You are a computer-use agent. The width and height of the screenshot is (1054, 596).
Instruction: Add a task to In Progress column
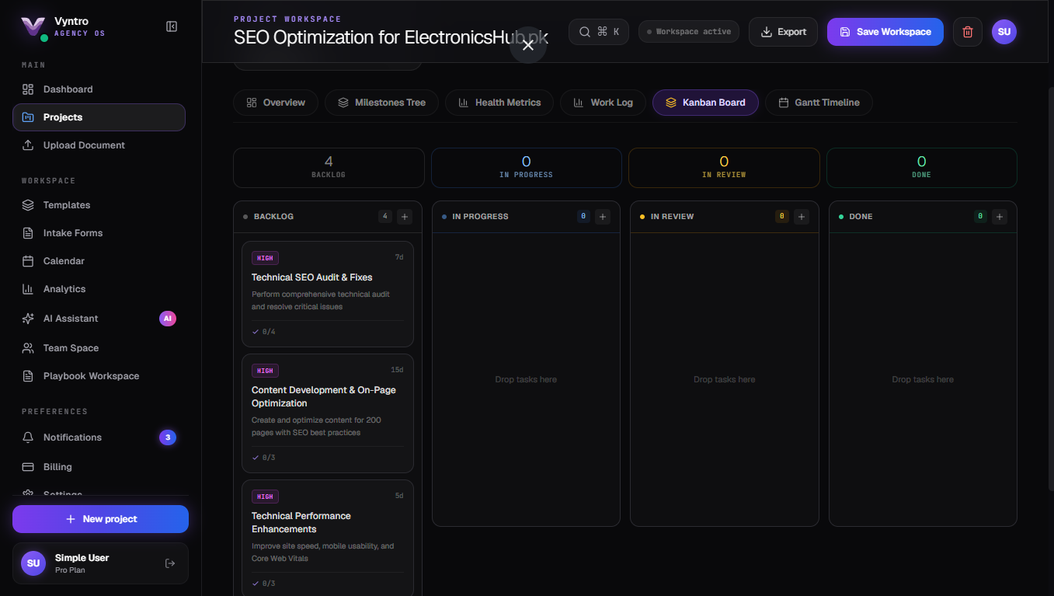(603, 217)
